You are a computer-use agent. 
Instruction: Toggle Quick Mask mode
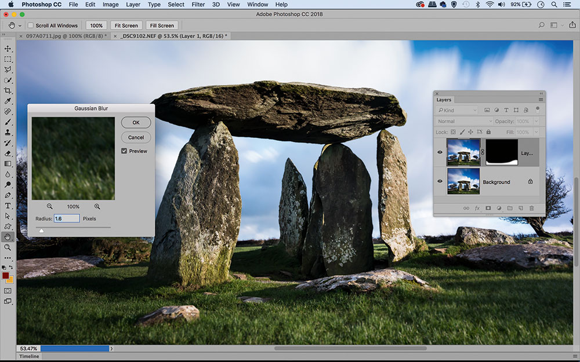pos(8,291)
